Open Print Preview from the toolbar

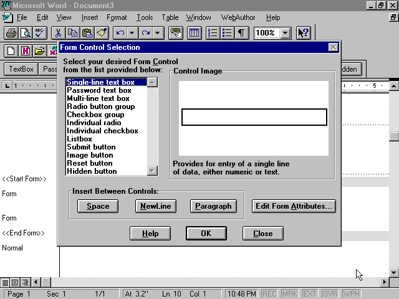pos(25,33)
